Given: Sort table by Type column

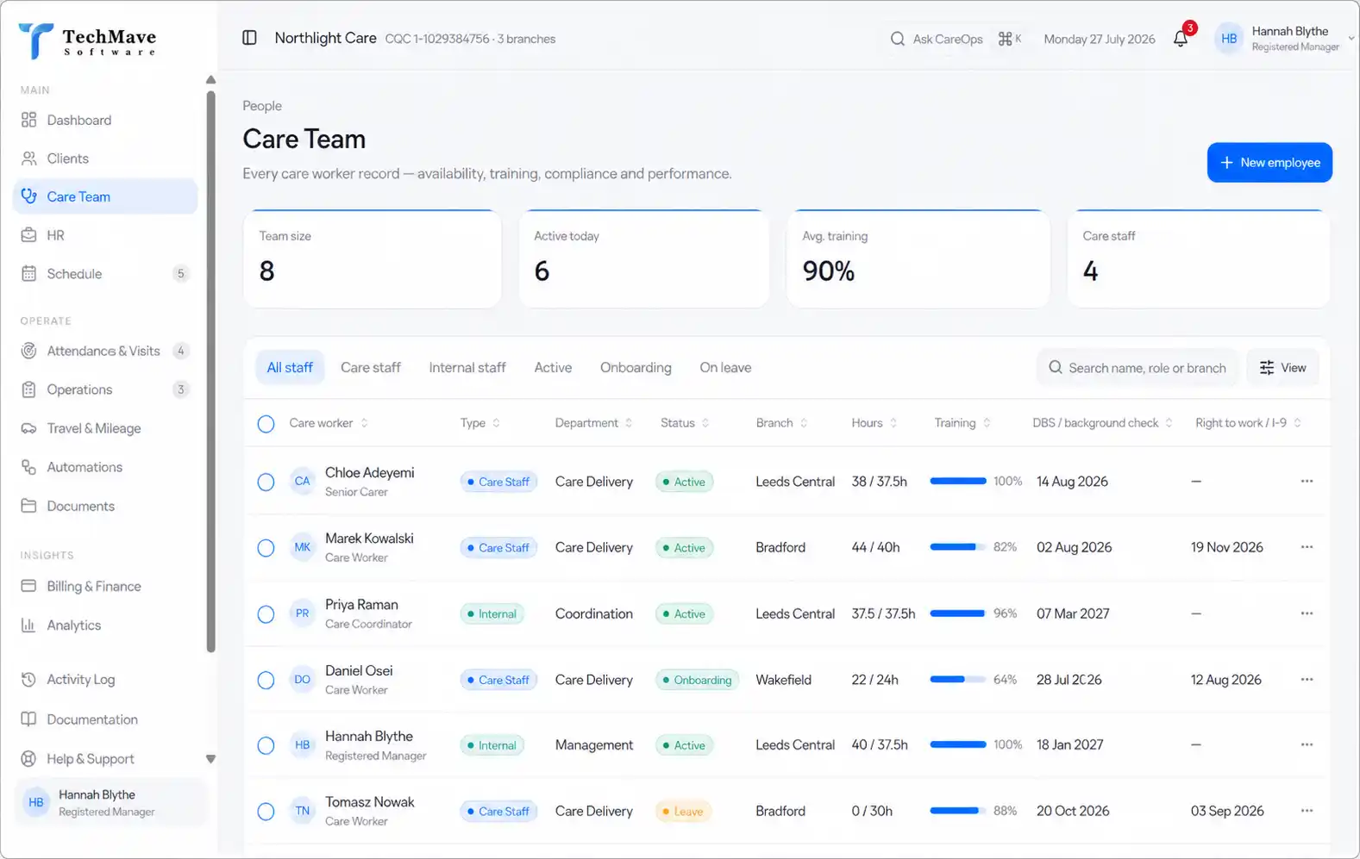Looking at the screenshot, I should point(480,423).
